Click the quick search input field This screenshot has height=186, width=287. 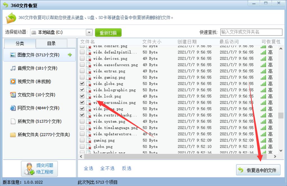pyautogui.click(x=251, y=32)
